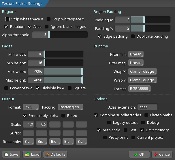
Task: Enable the Bleed checkbox
Action: point(63,116)
